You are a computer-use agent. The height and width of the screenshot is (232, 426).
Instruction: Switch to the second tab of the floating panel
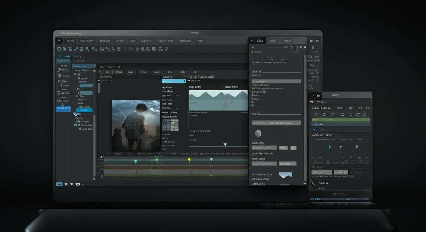272,40
